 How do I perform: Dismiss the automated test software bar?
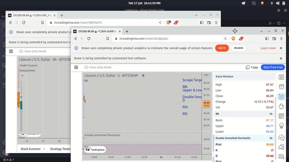point(281,58)
